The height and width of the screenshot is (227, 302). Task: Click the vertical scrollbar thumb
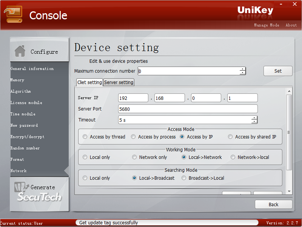click(289, 132)
